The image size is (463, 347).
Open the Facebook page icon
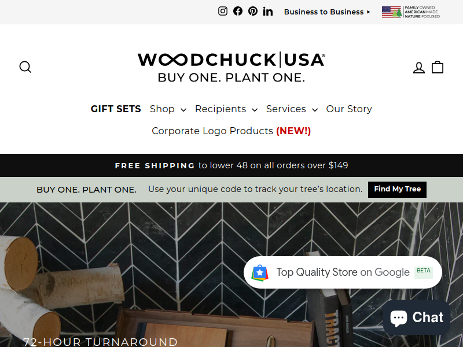pyautogui.click(x=238, y=11)
